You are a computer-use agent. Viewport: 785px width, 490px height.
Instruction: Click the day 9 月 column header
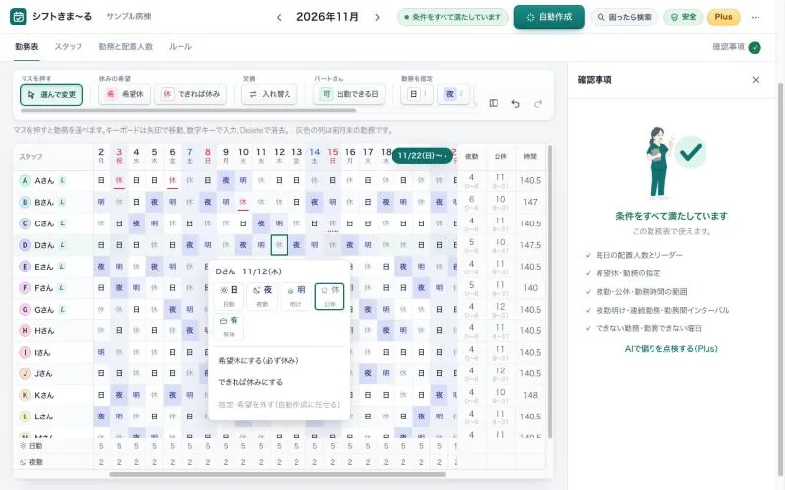click(226, 156)
